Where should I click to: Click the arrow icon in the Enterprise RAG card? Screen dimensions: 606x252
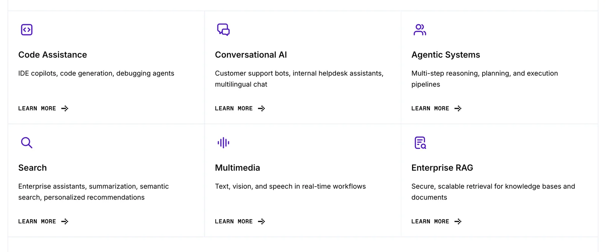pos(458,221)
